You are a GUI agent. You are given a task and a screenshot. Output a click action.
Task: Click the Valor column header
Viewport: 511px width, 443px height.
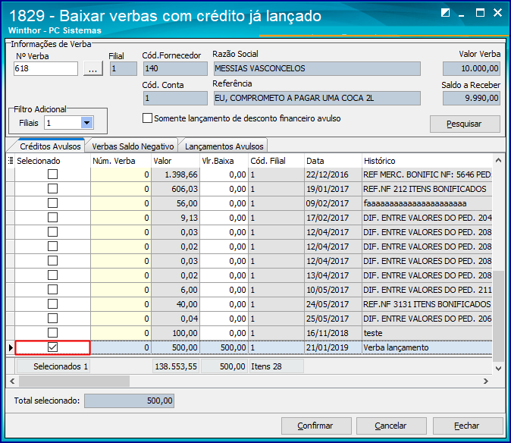(175, 161)
